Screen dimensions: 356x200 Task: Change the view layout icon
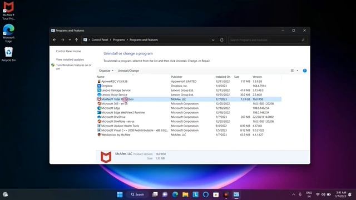click(292, 71)
